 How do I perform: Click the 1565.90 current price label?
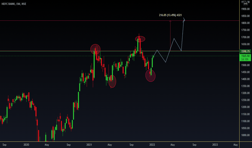[245, 56]
